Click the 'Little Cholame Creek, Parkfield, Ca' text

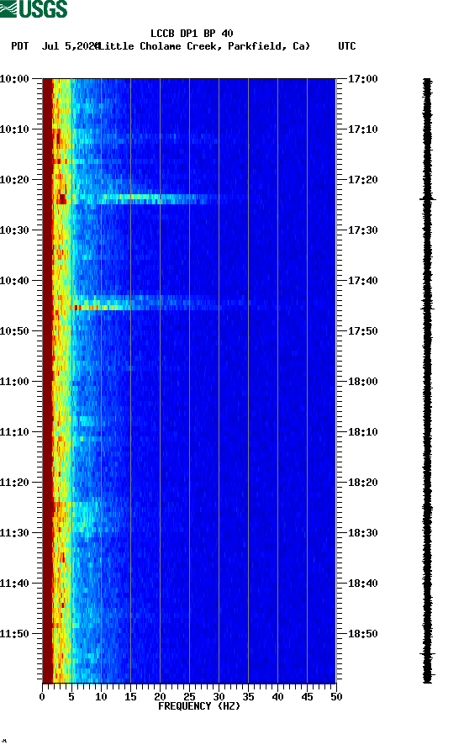[203, 46]
